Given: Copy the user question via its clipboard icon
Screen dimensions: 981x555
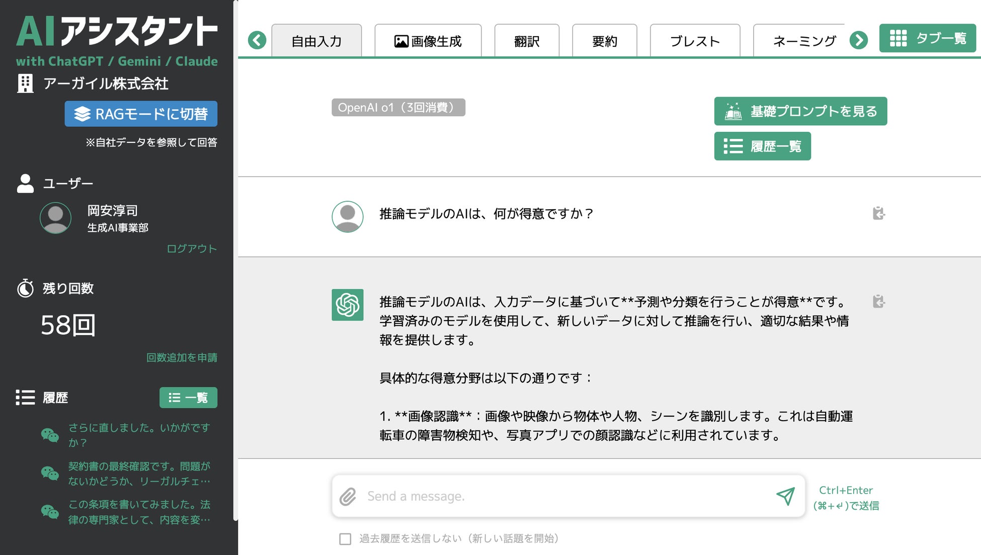Looking at the screenshot, I should click(878, 213).
